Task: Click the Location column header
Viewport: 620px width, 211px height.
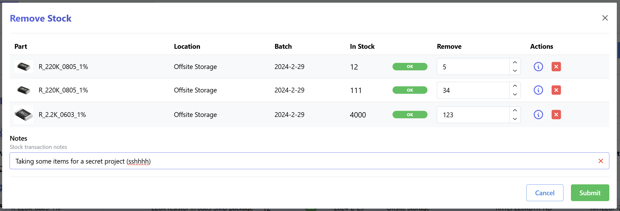Action: (187, 46)
